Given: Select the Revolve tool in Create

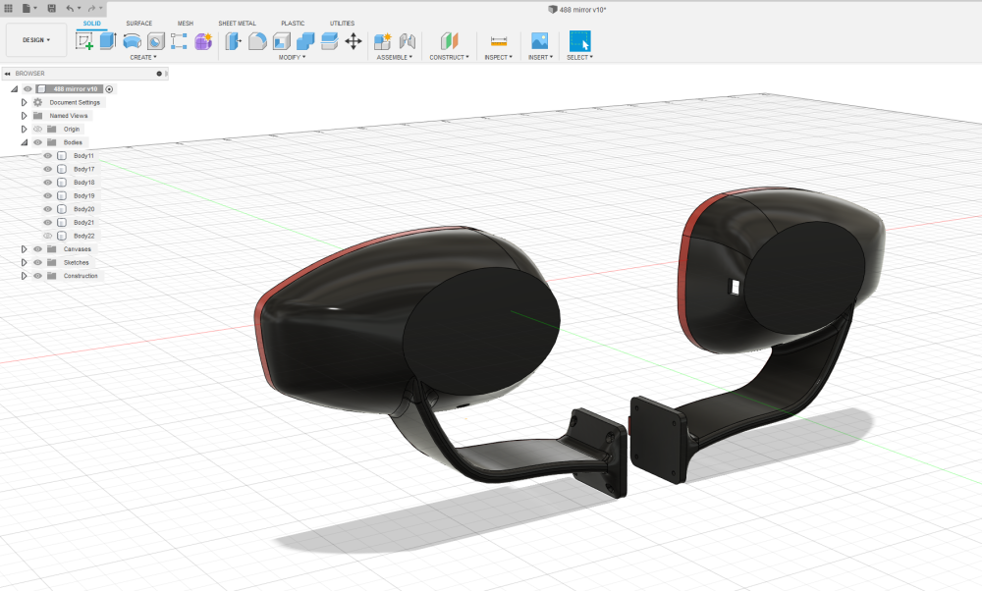Looking at the screenshot, I should pyautogui.click(x=132, y=41).
